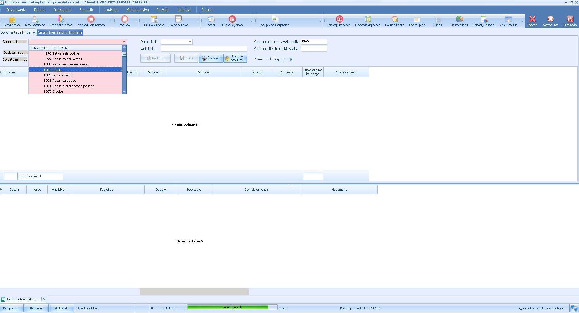Expand the dropdown arrow next to Pregled komitenata

pyautogui.click(x=111, y=21)
